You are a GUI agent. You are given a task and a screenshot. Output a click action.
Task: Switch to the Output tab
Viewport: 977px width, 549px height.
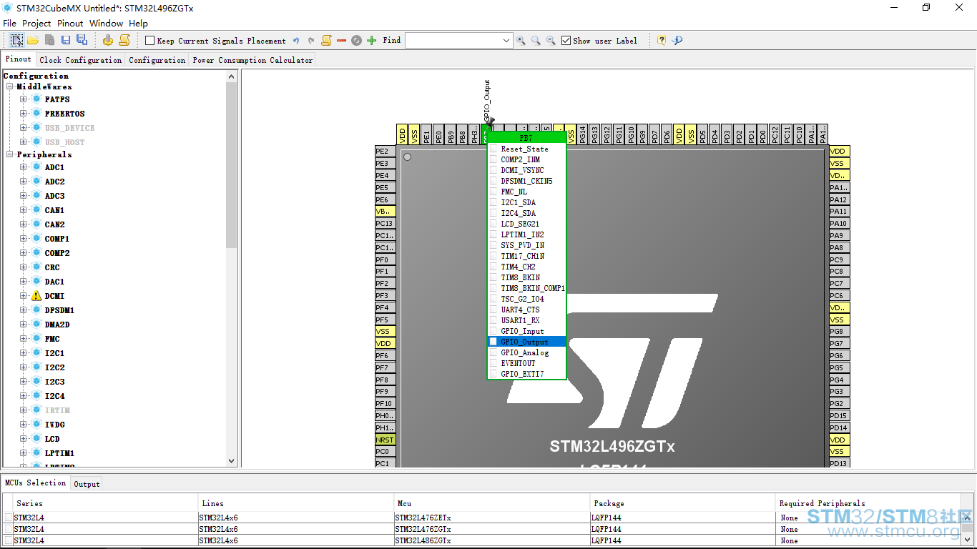point(87,484)
